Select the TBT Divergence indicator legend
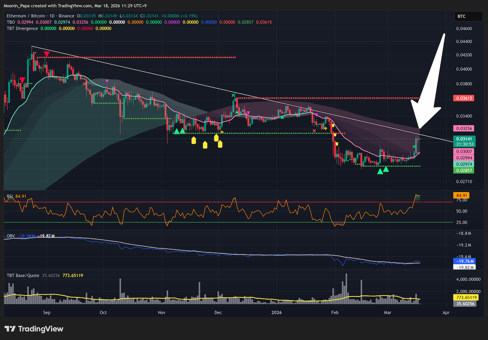 pyautogui.click(x=22, y=29)
